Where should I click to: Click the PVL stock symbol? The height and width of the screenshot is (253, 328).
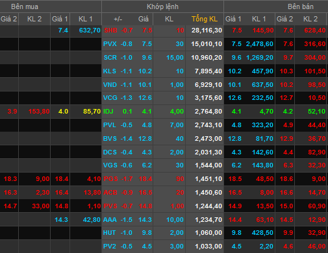[110, 125]
